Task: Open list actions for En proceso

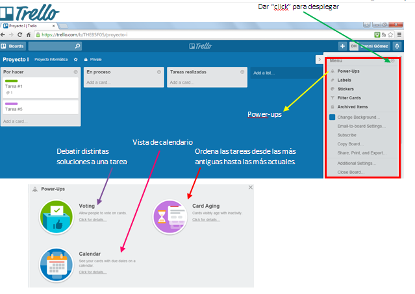Action: tap(159, 72)
